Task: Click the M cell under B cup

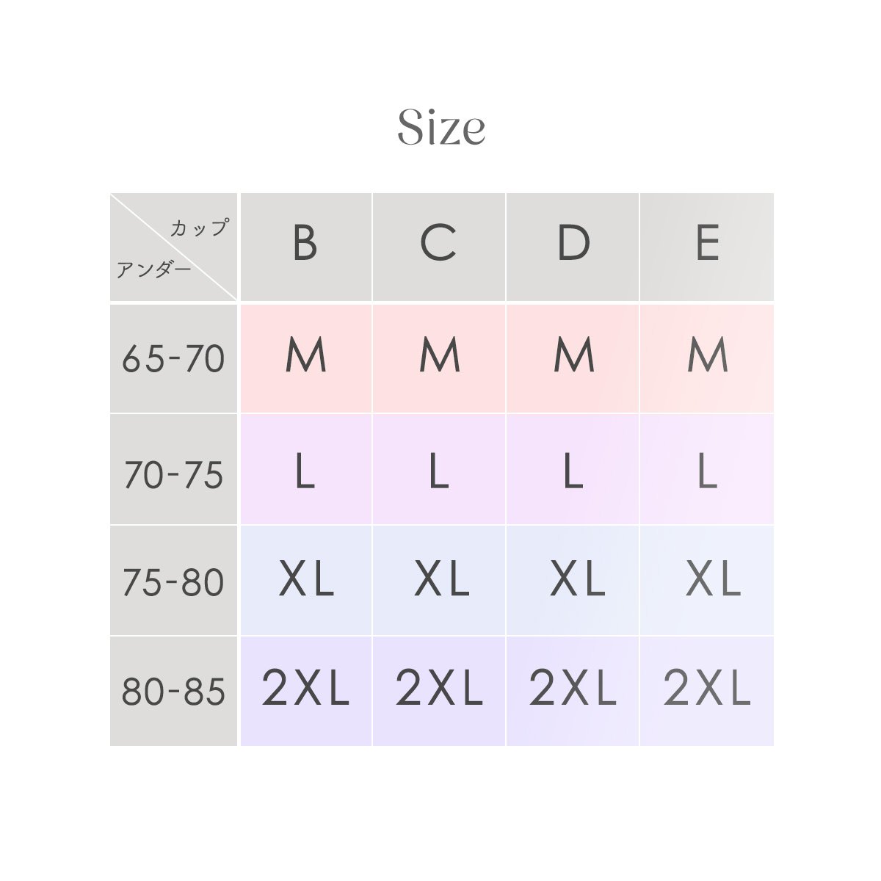Action: (305, 358)
